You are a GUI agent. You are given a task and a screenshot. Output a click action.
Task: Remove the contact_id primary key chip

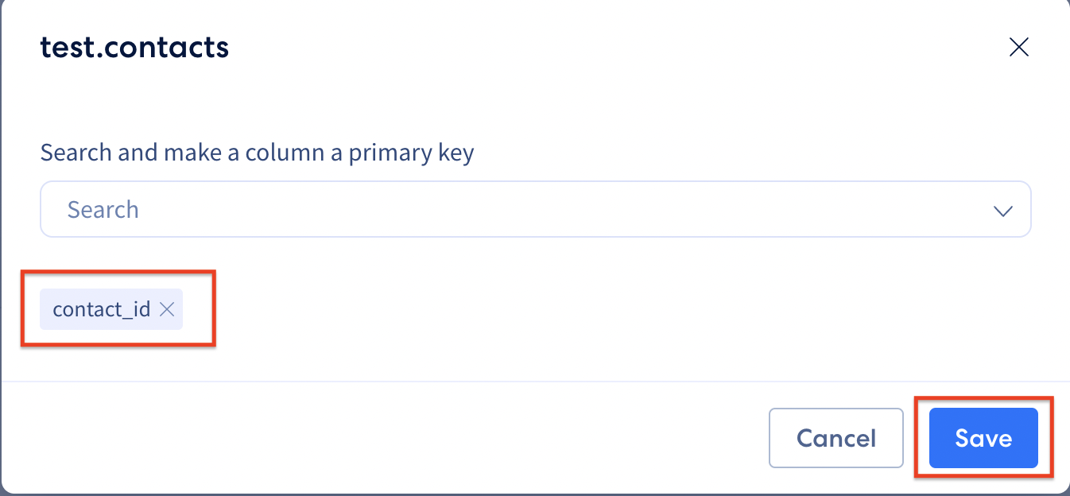166,310
